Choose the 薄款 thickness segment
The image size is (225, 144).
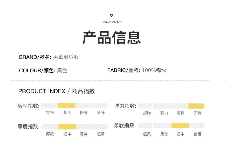pyautogui.click(x=83, y=127)
